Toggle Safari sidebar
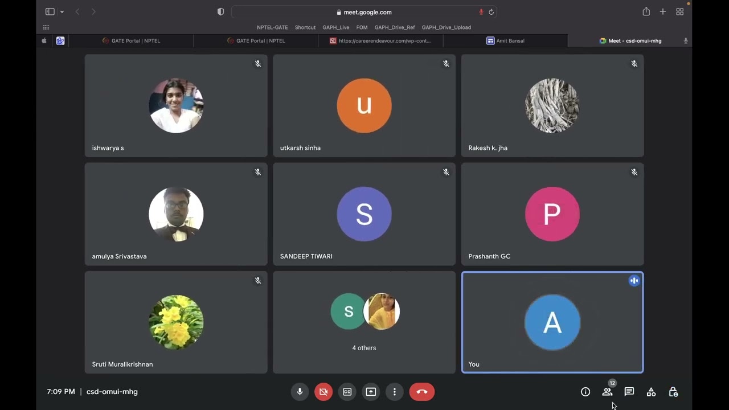Viewport: 729px width, 410px height. point(50,12)
